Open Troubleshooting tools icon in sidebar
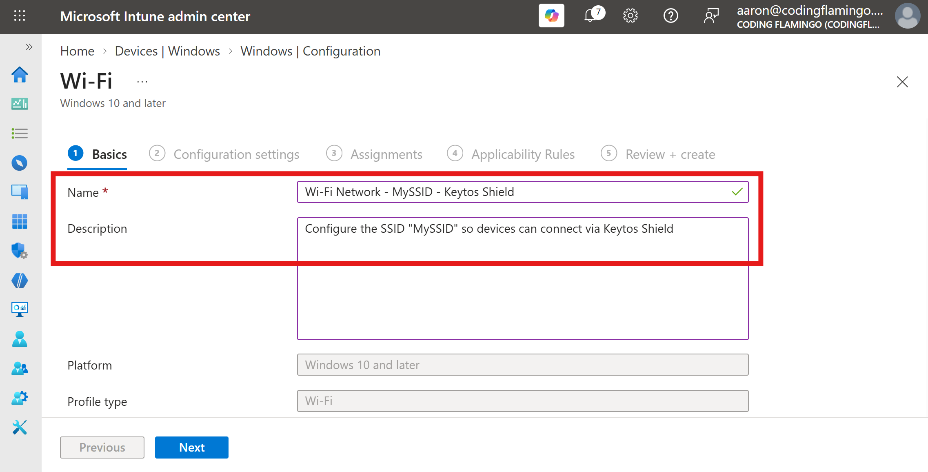Image resolution: width=928 pixels, height=472 pixels. (x=20, y=427)
